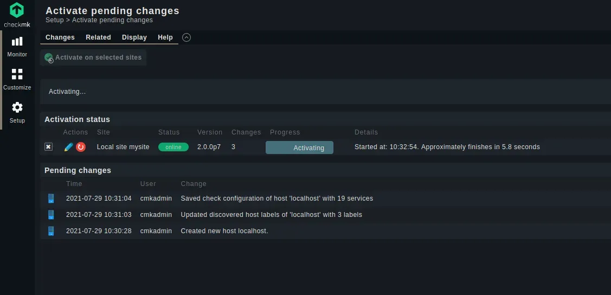The image size is (611, 295).
Task: Click the Activating progress bar
Action: (299, 147)
